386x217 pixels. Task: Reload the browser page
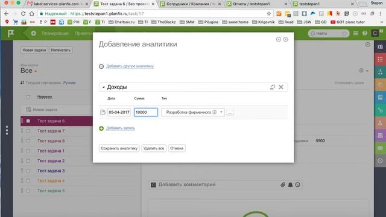[23, 14]
